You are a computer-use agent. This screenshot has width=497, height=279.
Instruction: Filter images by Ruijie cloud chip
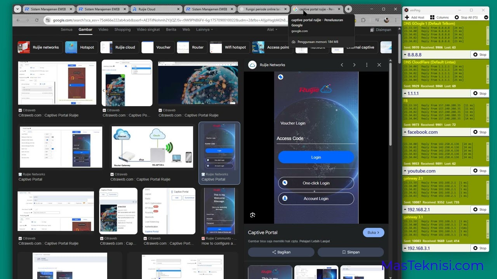pyautogui.click(x=119, y=47)
